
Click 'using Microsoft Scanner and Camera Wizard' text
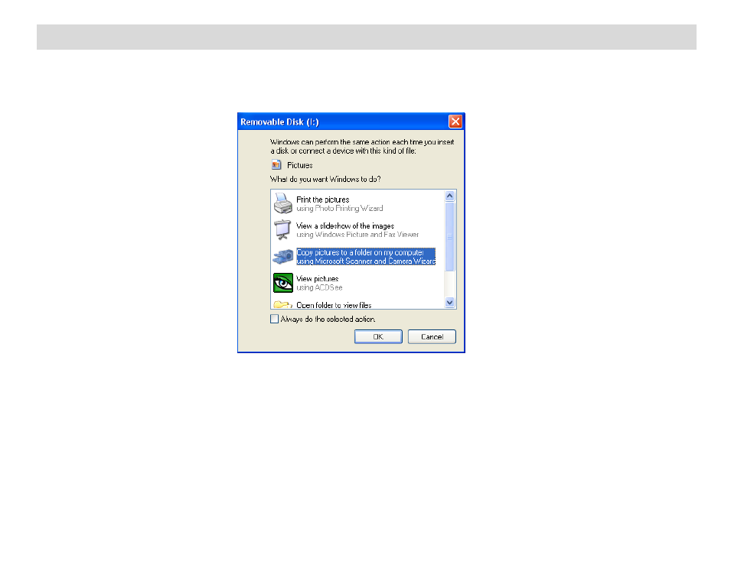(x=366, y=261)
